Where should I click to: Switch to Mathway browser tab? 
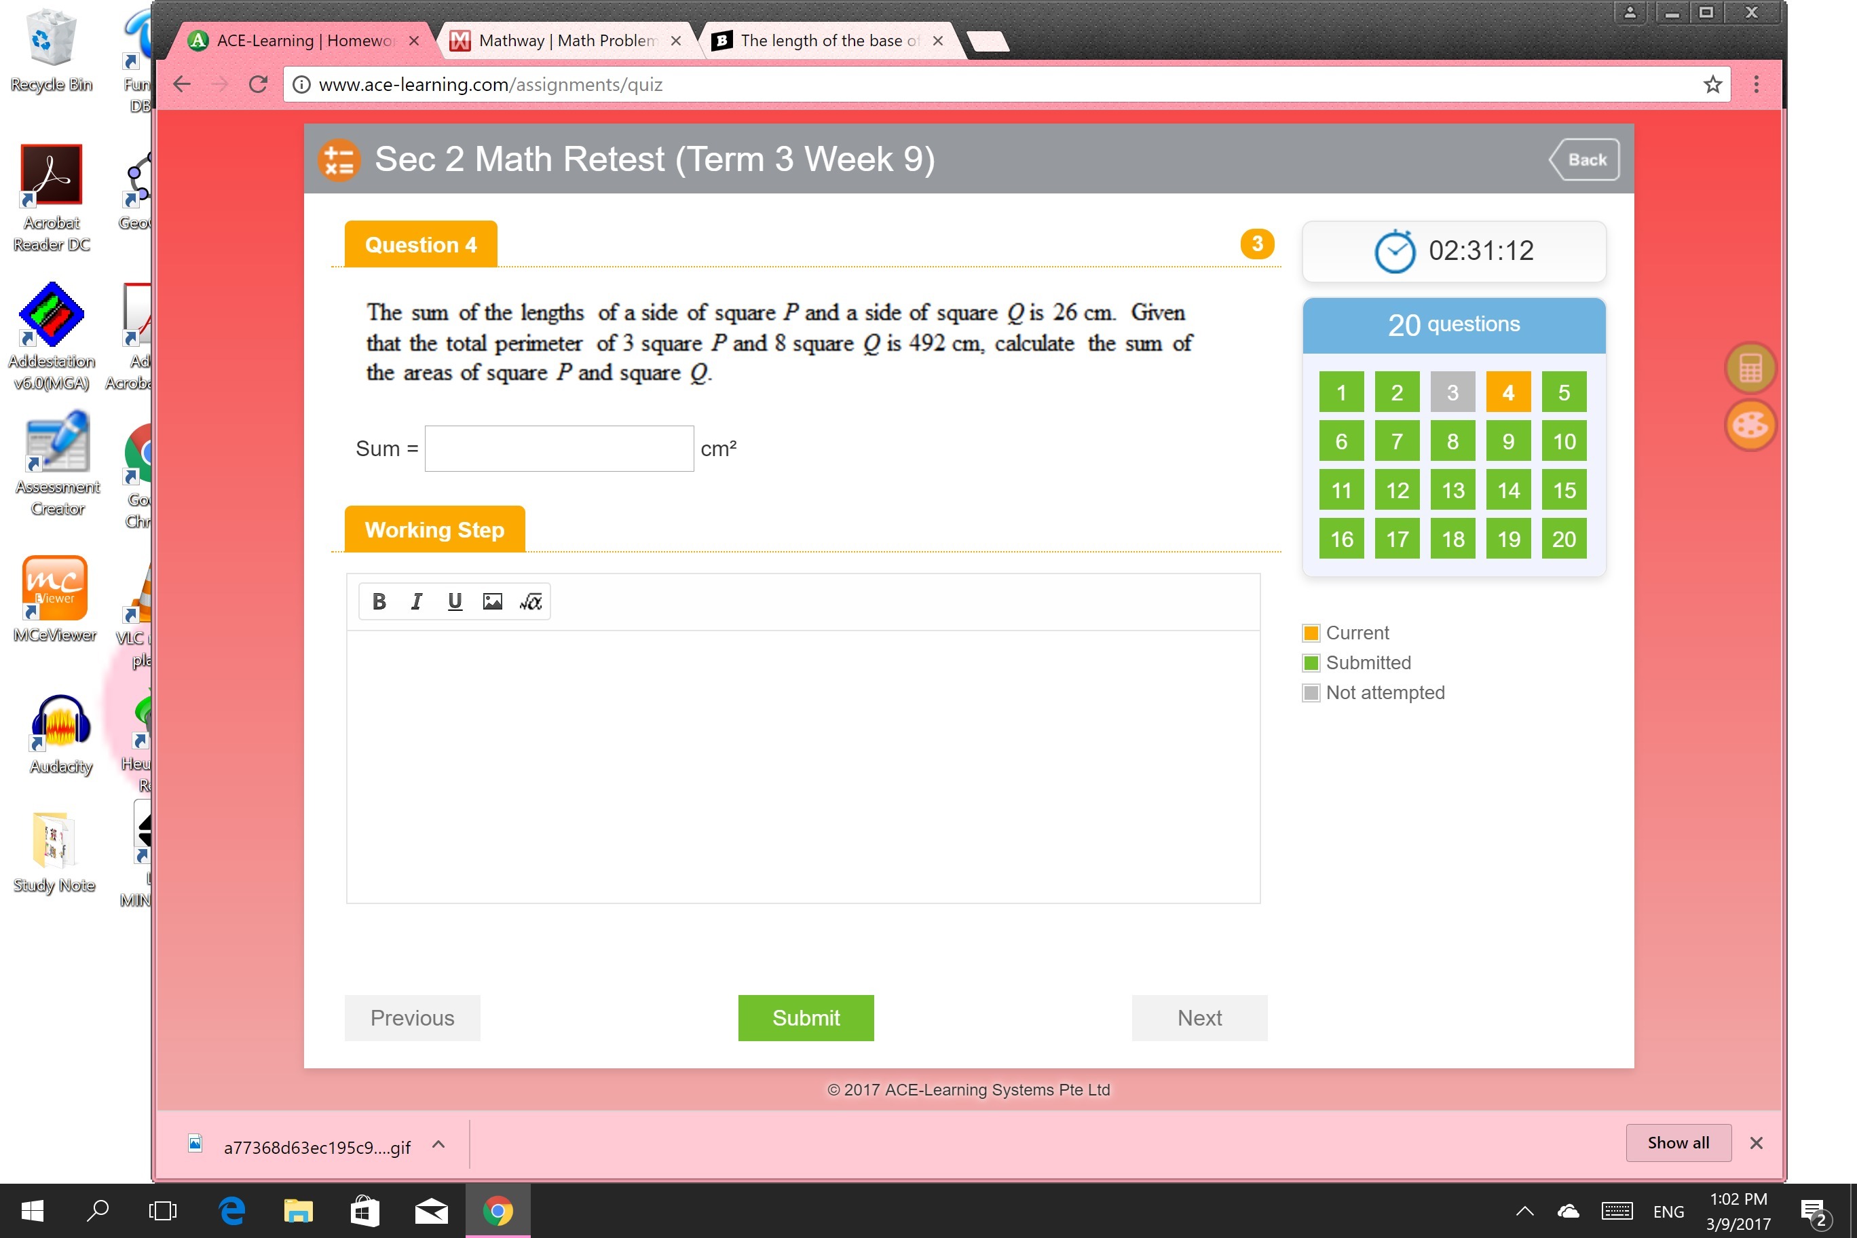tap(567, 40)
